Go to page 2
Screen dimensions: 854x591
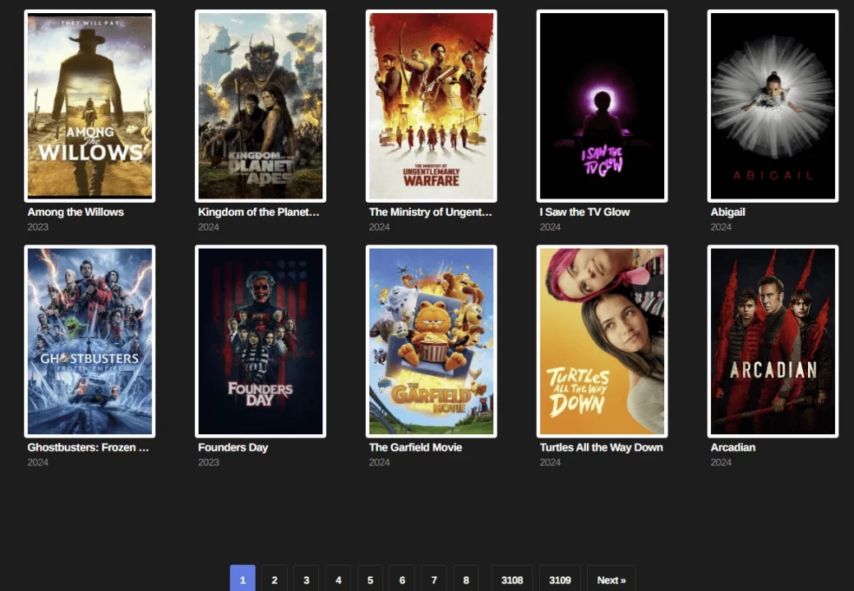(x=275, y=580)
